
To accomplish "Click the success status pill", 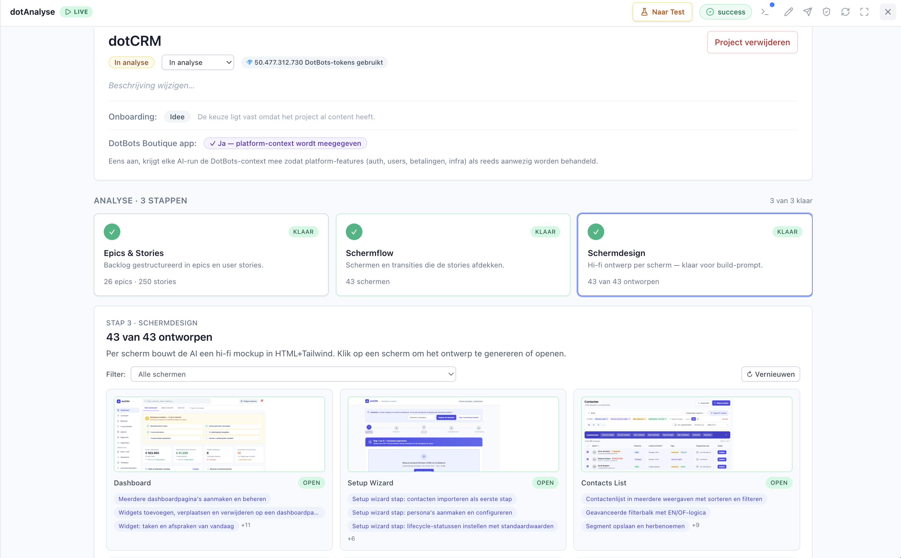I will click(725, 12).
